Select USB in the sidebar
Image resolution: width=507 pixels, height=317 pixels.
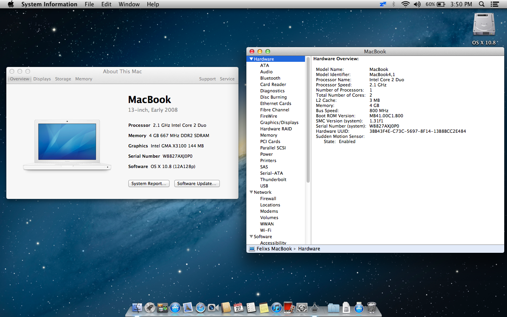click(x=264, y=186)
